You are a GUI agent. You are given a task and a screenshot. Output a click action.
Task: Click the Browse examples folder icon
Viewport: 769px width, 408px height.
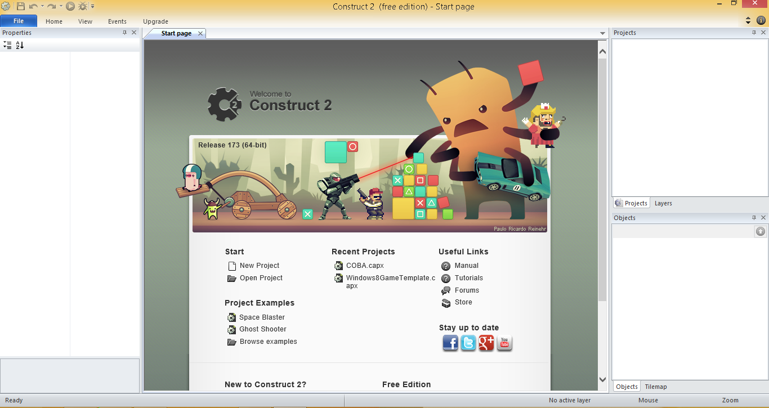[x=232, y=342]
